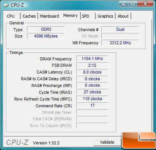Click the Validate button
The width and height of the screenshot is (156, 150).
point(107,142)
